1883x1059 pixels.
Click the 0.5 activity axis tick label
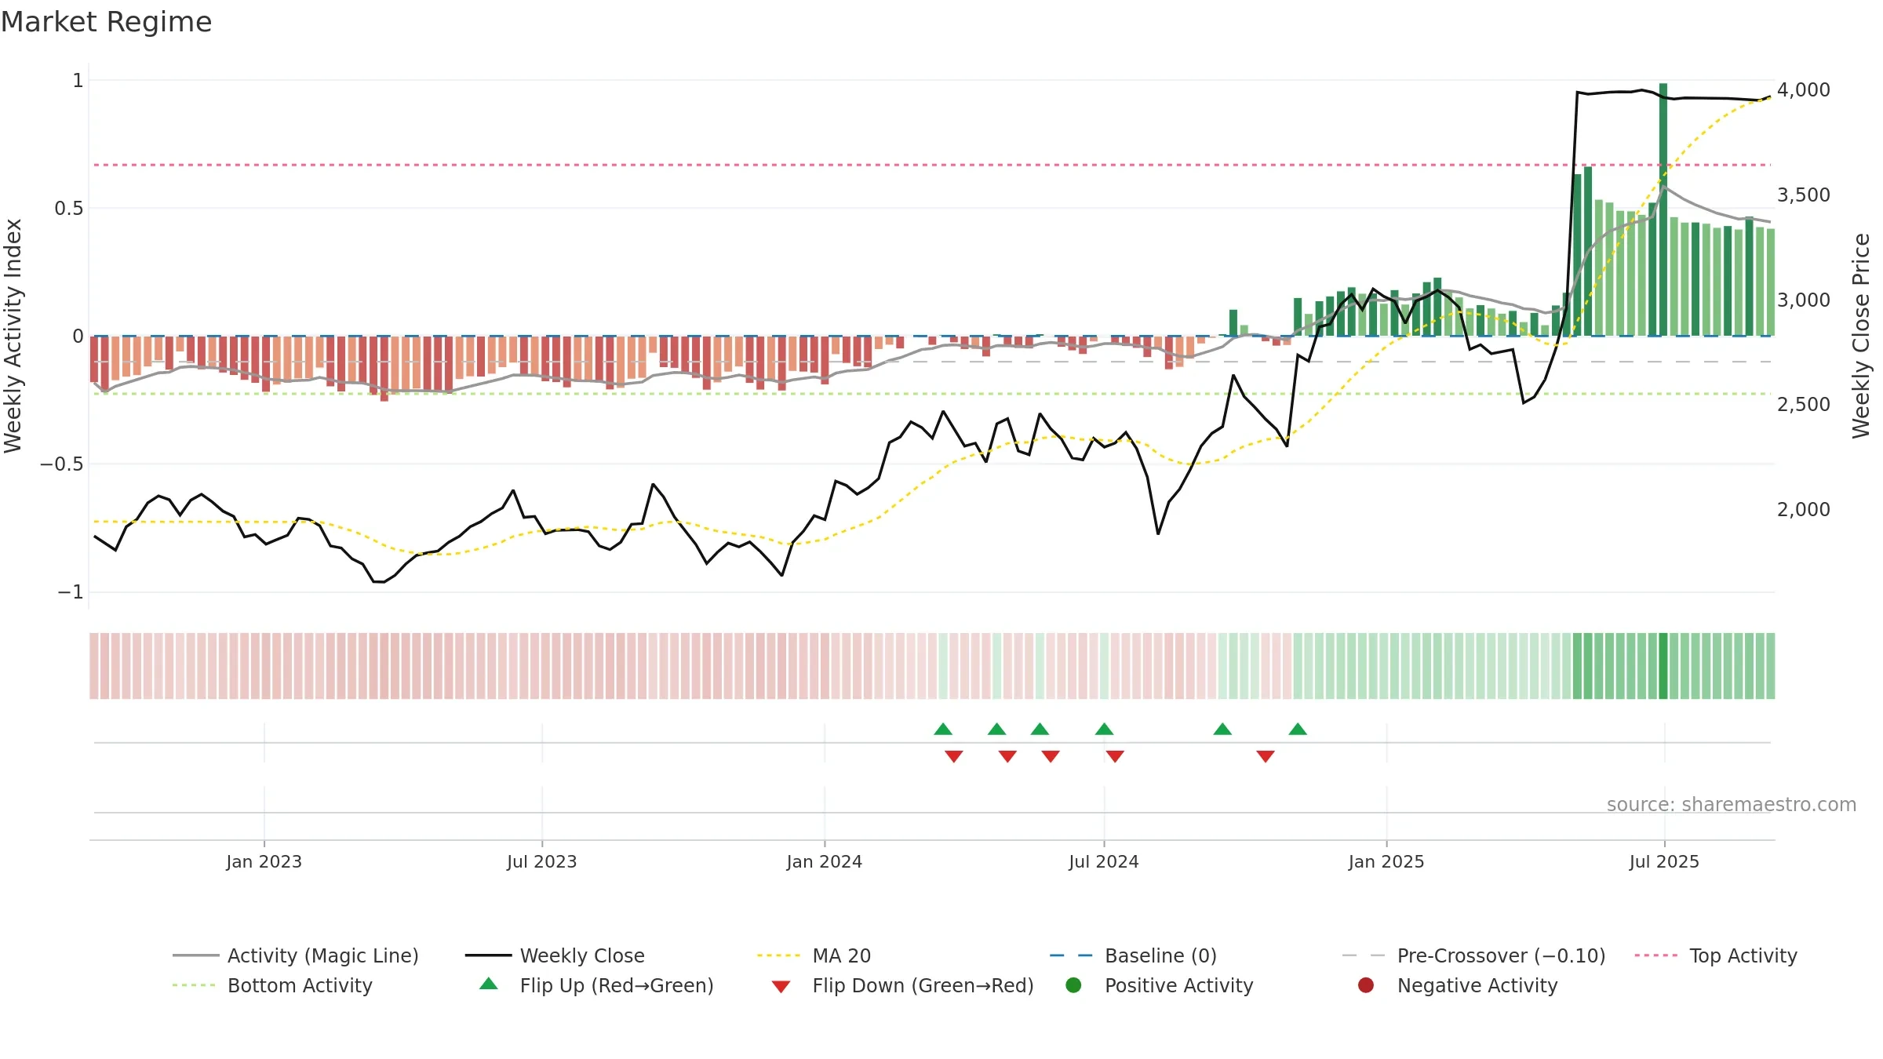click(x=68, y=209)
